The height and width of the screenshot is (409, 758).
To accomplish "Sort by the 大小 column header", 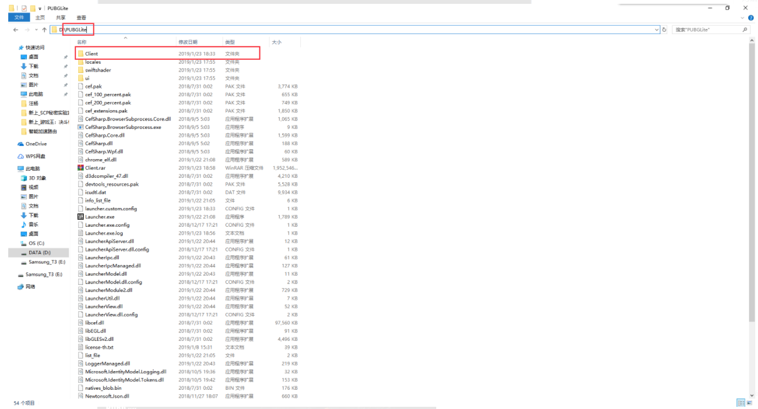I will [x=276, y=42].
